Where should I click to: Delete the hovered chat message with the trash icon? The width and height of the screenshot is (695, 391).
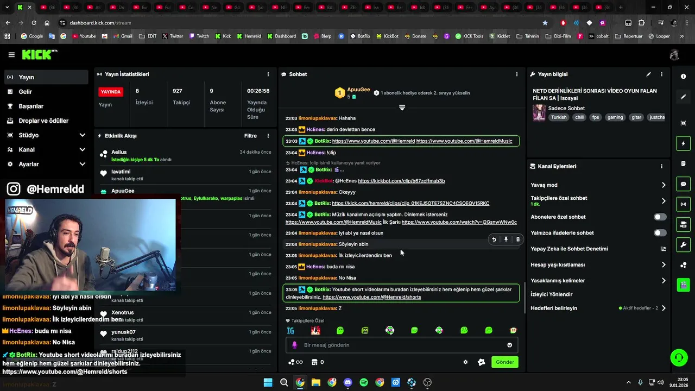pos(517,239)
